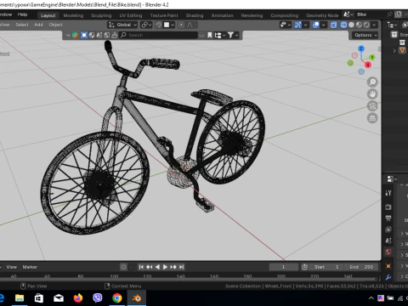Click the Y axis on navigation gizmo
408x306 pixels.
(372, 58)
